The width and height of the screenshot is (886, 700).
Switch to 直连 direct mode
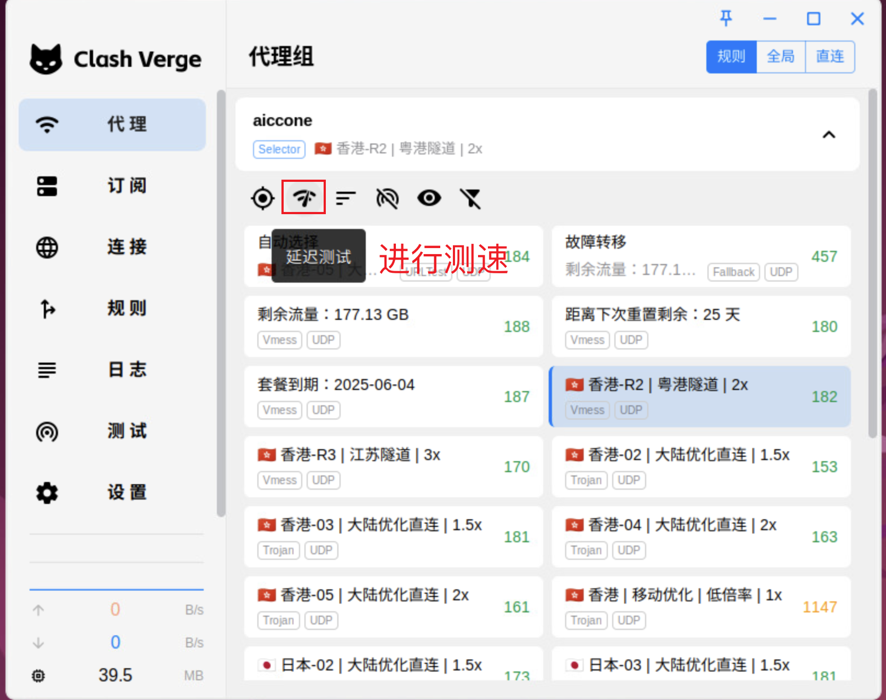(830, 57)
